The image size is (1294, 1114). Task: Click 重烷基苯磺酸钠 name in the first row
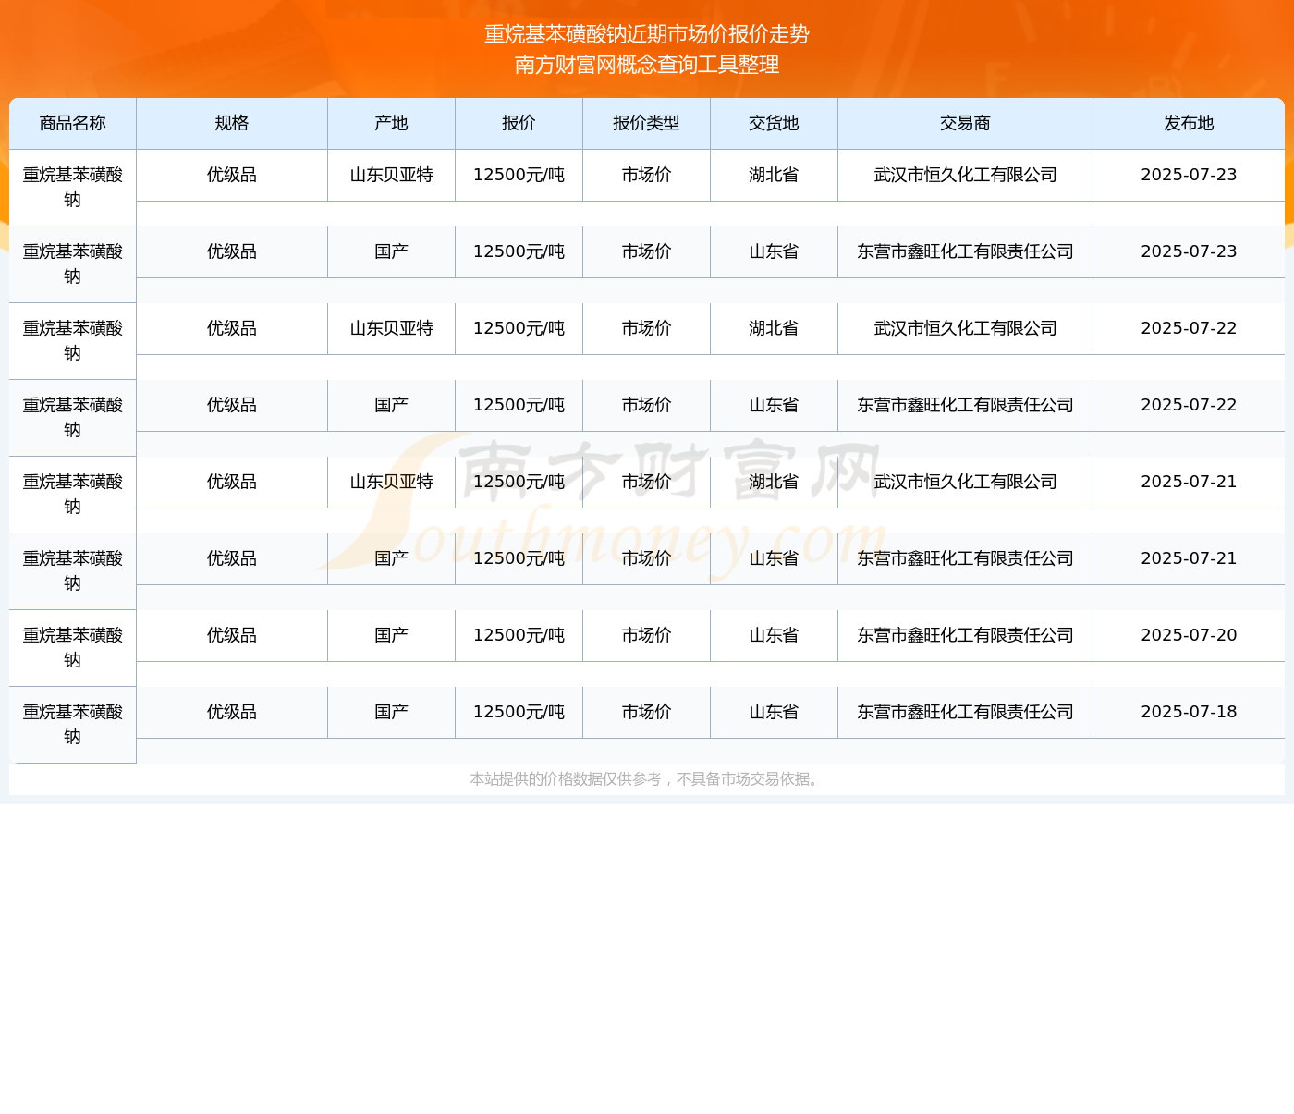point(73,188)
